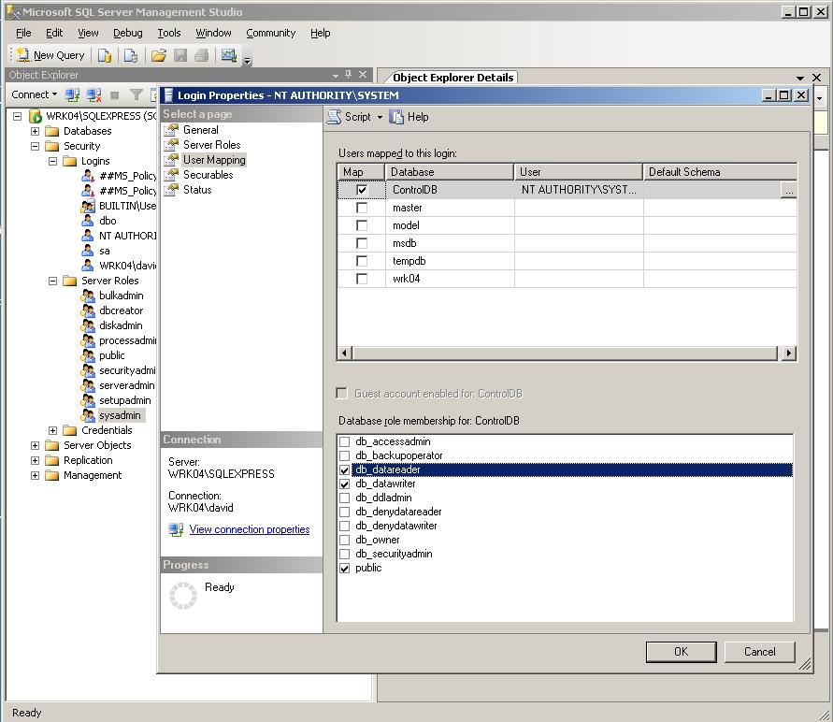Click the right arrow of horizontal scrollbar
This screenshot has width=833, height=722.
tap(789, 353)
